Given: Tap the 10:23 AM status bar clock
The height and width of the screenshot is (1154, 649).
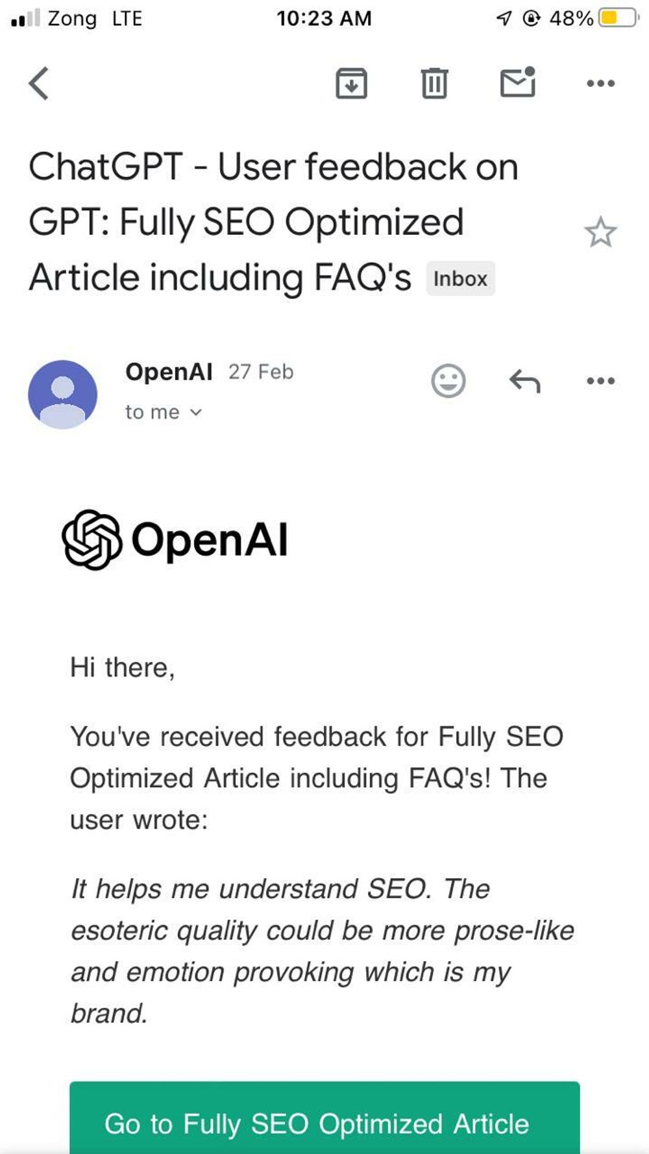Looking at the screenshot, I should coord(324,18).
